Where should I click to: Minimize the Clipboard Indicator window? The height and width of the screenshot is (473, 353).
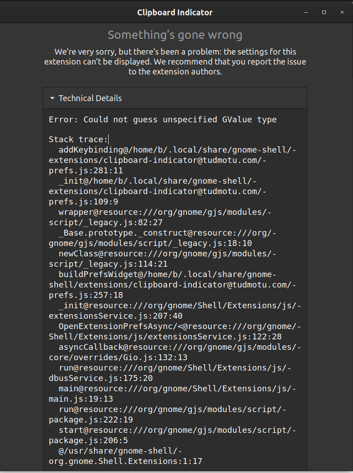306,12
